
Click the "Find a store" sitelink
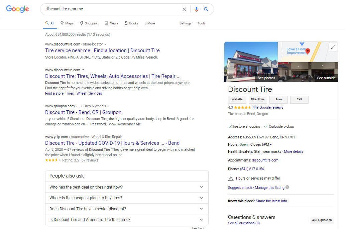click(x=54, y=93)
